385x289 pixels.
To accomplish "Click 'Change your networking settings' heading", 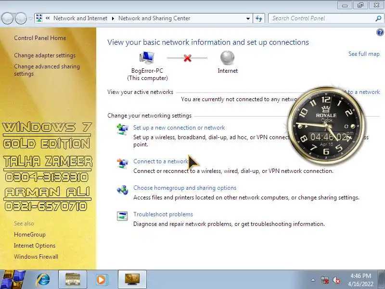I will (149, 116).
